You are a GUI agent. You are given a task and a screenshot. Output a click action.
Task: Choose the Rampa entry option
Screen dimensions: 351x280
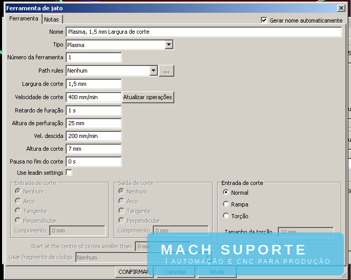226,204
